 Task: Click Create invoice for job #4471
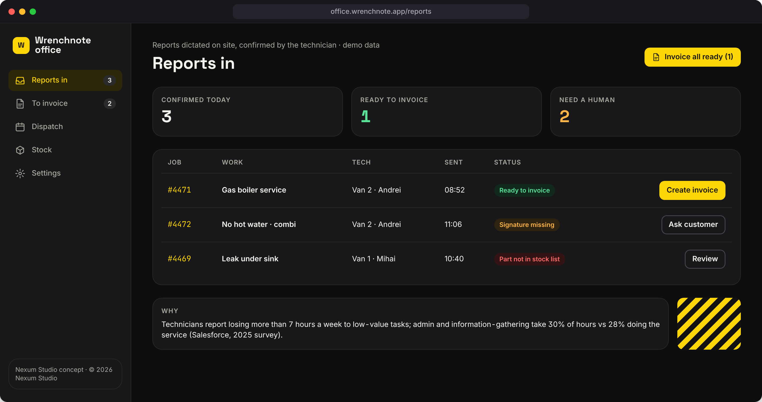point(692,190)
